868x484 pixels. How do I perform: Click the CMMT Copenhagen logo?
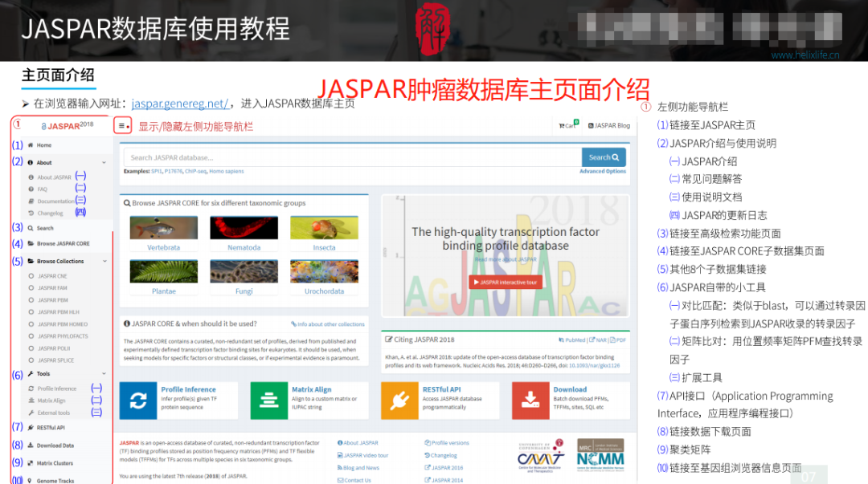click(x=541, y=457)
